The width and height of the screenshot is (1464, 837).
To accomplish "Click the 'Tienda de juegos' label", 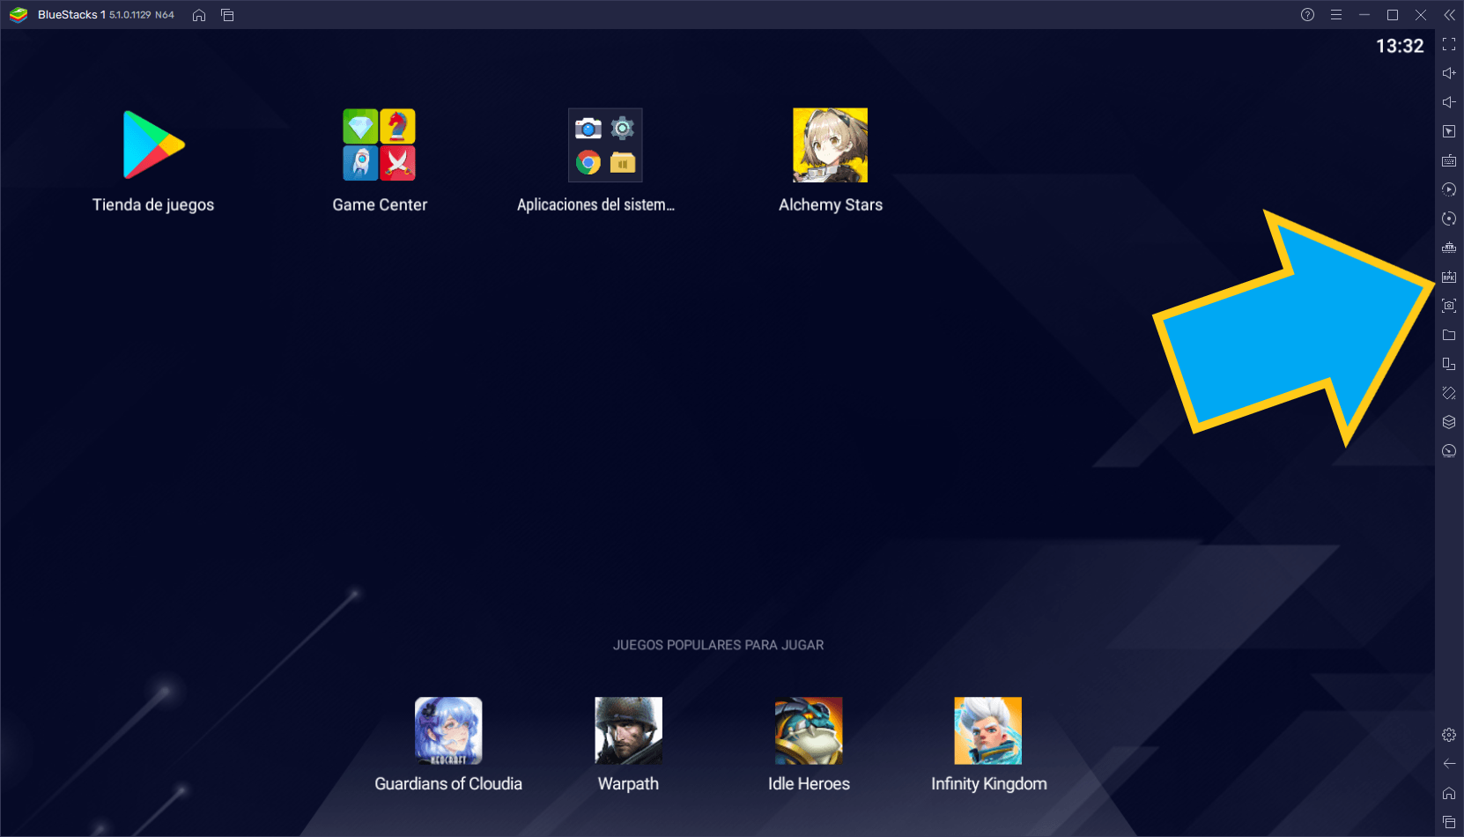I will [153, 204].
